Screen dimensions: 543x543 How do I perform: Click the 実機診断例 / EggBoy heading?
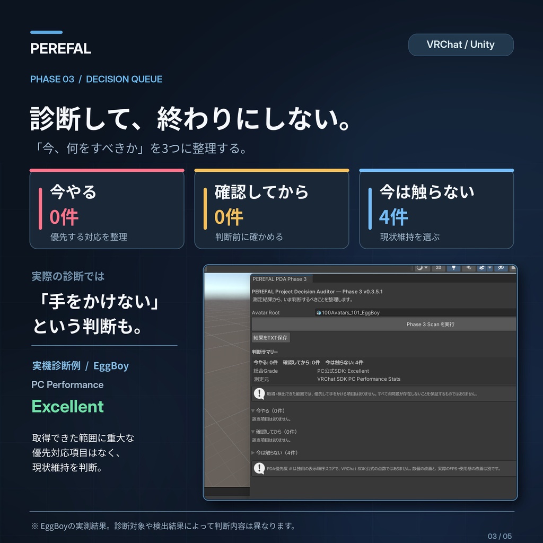[x=81, y=366]
